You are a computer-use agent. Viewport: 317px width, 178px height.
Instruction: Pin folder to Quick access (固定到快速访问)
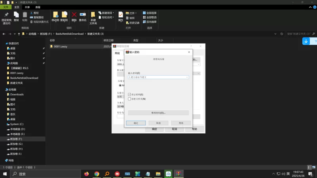[6, 18]
